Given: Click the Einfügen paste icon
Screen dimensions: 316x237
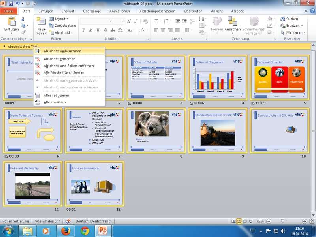Looking at the screenshot, I should [11, 22].
